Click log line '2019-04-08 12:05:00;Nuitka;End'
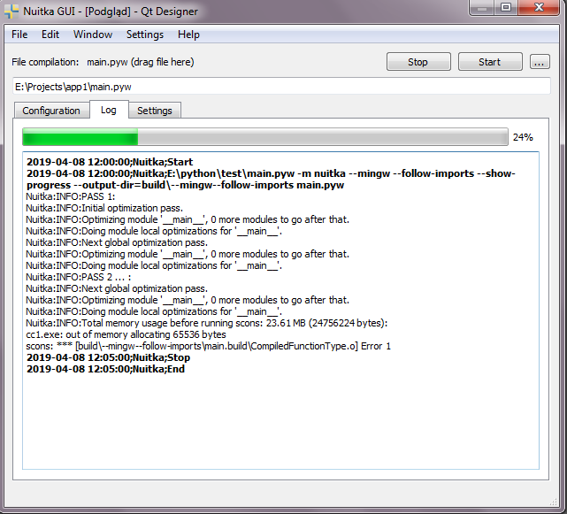This screenshot has height=514, width=567. [105, 369]
